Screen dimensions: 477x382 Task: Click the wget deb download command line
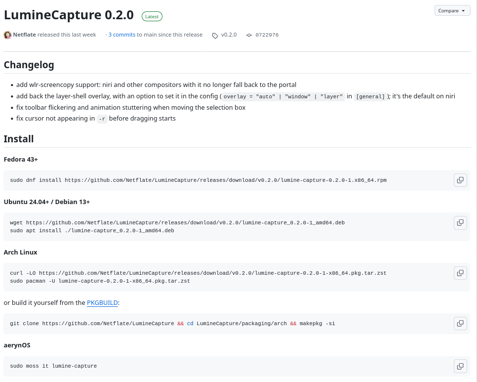[177, 223]
